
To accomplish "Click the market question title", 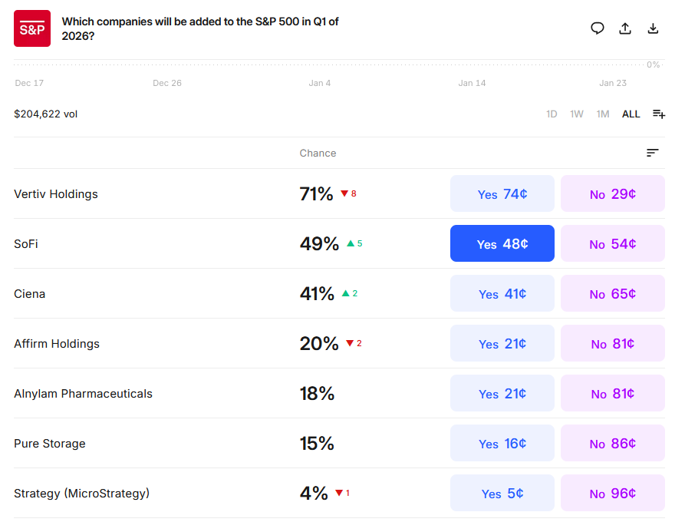I will (200, 28).
